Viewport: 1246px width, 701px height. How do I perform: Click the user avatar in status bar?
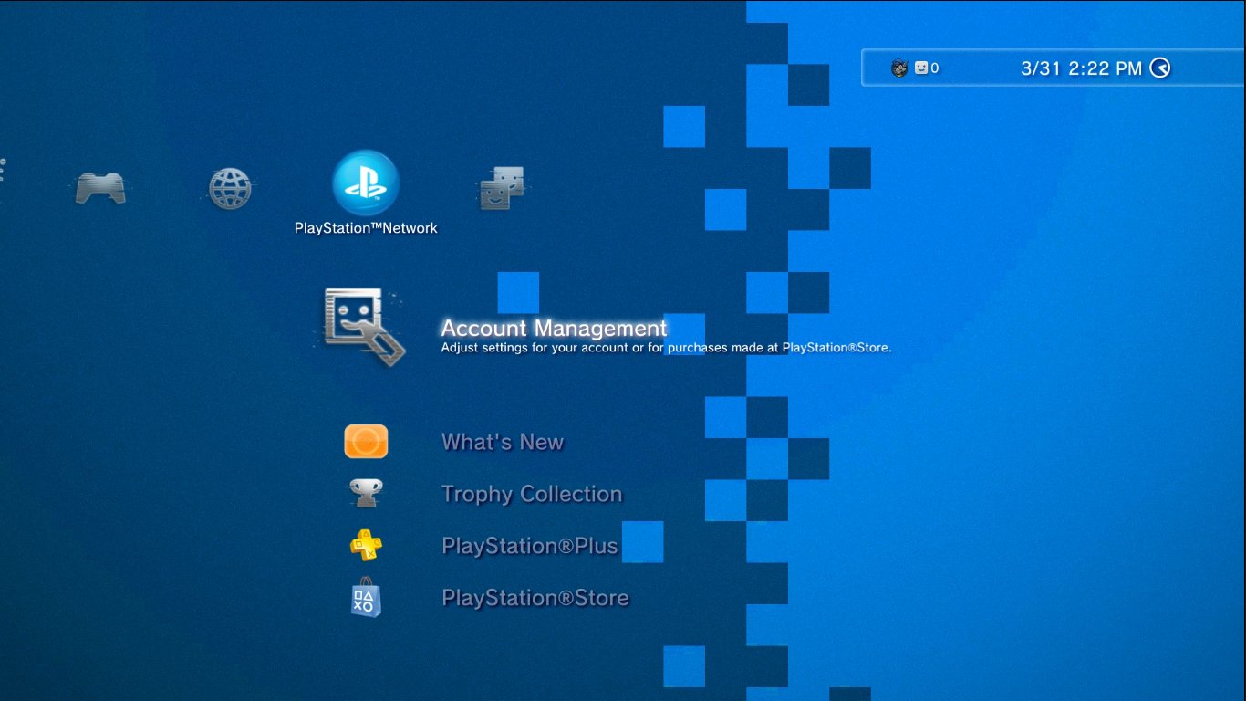[x=899, y=68]
